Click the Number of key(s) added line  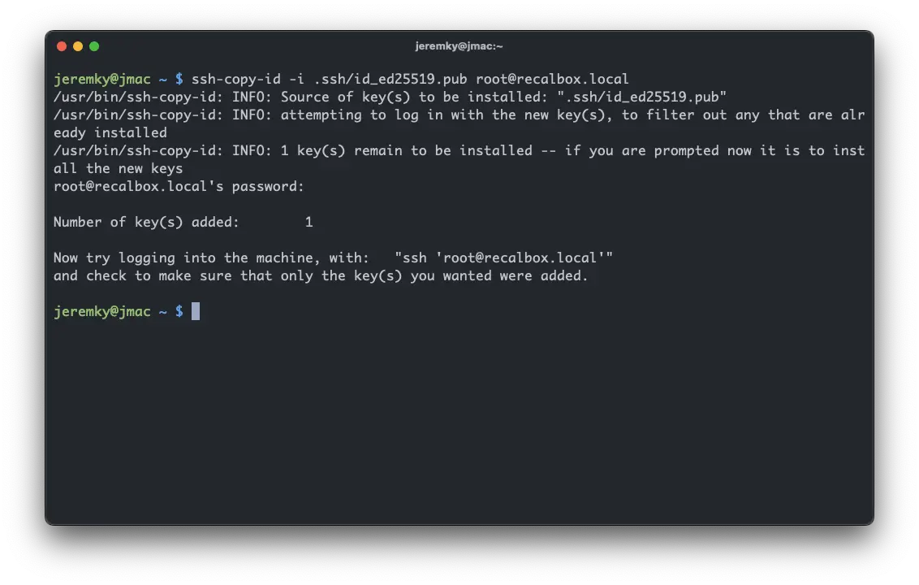183,223
